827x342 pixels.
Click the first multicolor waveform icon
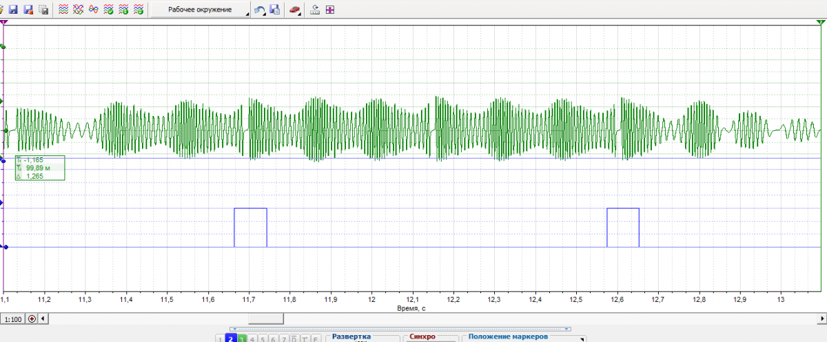coord(63,10)
